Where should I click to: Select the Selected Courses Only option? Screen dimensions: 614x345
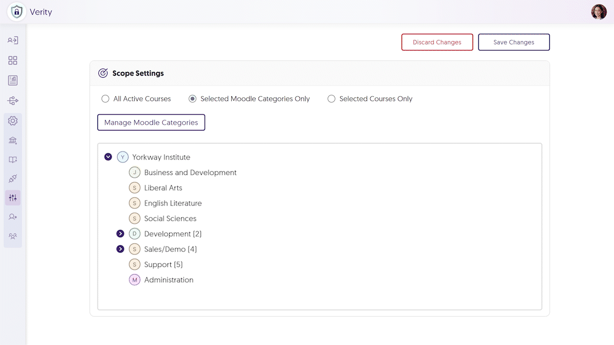pos(331,99)
